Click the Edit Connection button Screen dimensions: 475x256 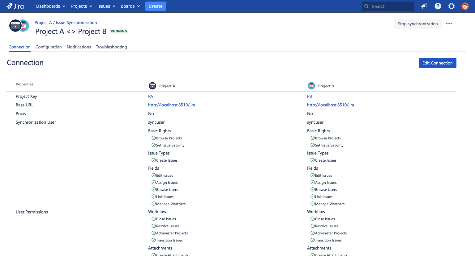click(437, 63)
